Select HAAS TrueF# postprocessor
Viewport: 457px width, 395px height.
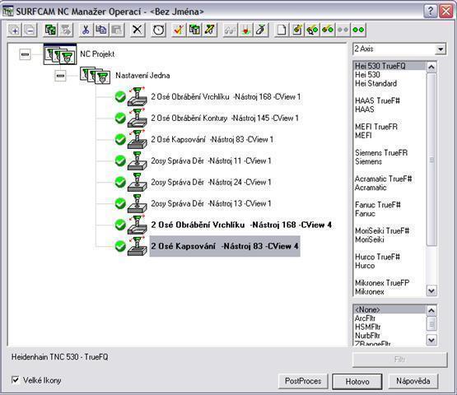389,100
